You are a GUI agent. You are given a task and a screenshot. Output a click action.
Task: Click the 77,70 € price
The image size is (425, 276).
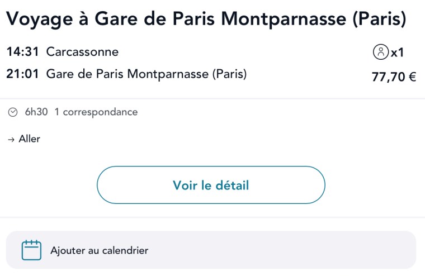[394, 77]
